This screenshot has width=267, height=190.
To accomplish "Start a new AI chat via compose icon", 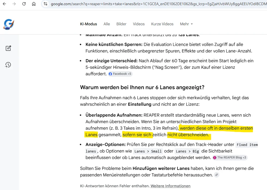I will [8, 48].
